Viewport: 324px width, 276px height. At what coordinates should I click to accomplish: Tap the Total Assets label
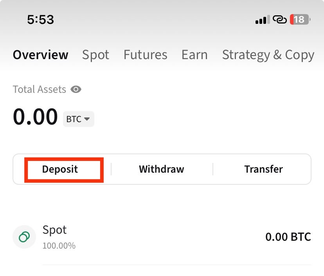click(39, 90)
